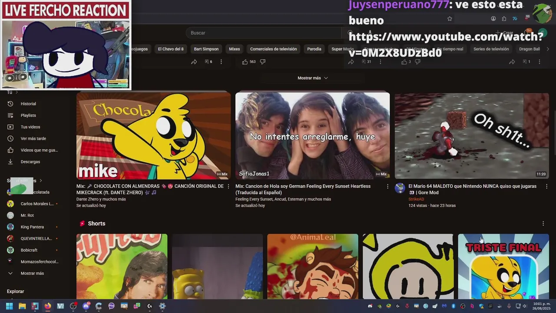
Task: Click the Windows Start button
Action: click(x=9, y=306)
